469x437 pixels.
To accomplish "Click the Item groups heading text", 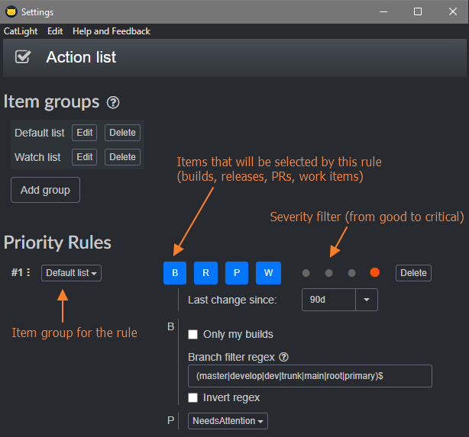I will [x=51, y=102].
